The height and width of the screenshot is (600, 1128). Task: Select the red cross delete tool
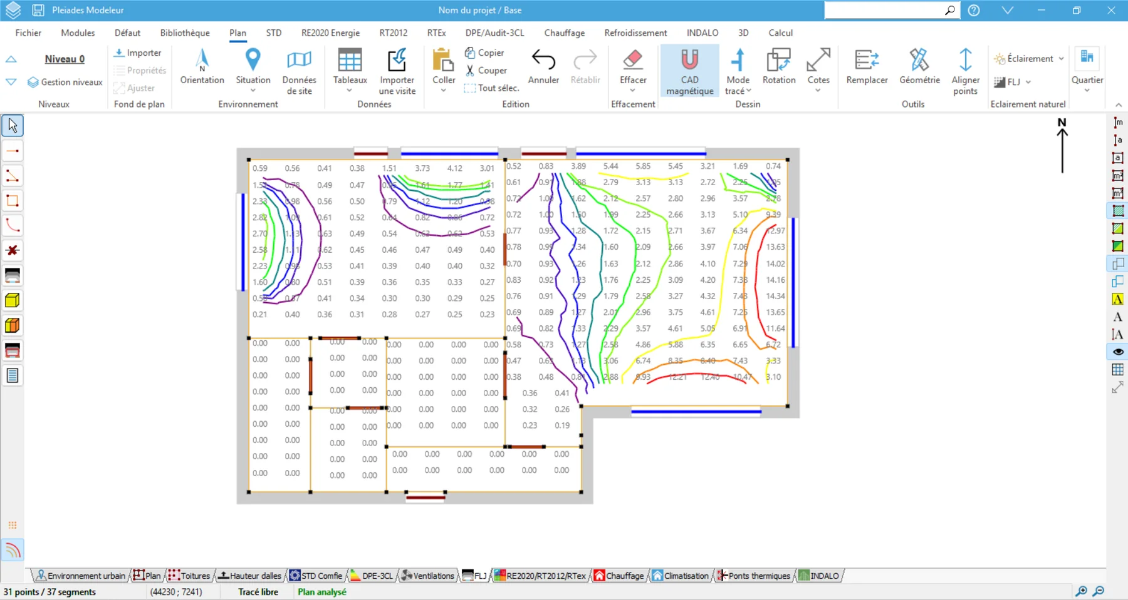coord(13,251)
